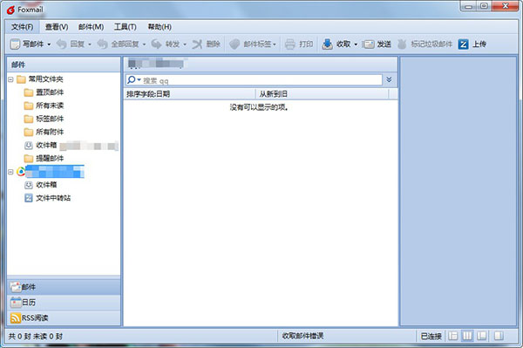Click the 共 0 封 未读 0 封 status text
523x348 pixels.
pos(36,337)
